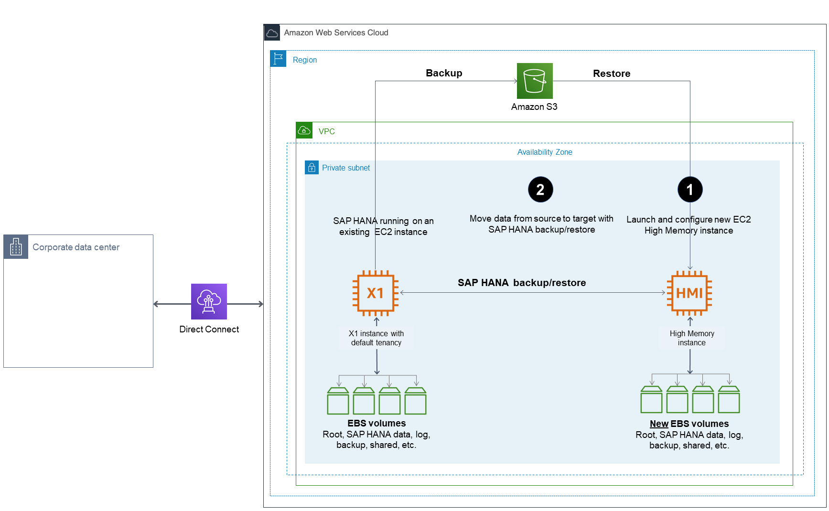Select the High Memory instance caption box

[x=691, y=338]
